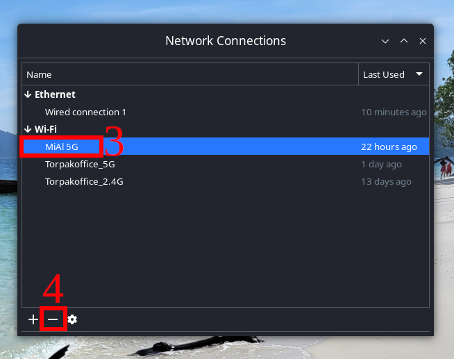Image resolution: width=454 pixels, height=359 pixels.
Task: Click the Wi-Fi group label
Action: (46, 129)
